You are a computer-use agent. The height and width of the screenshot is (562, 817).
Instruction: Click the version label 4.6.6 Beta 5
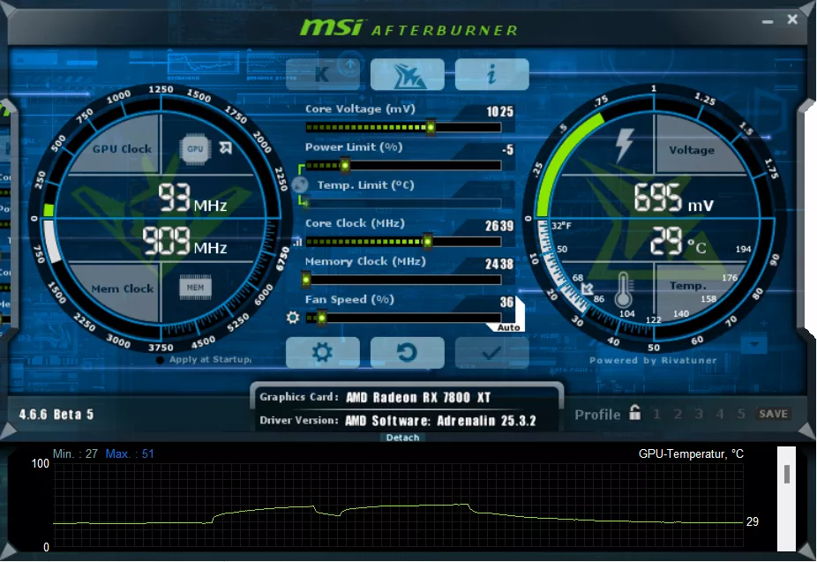(x=56, y=415)
